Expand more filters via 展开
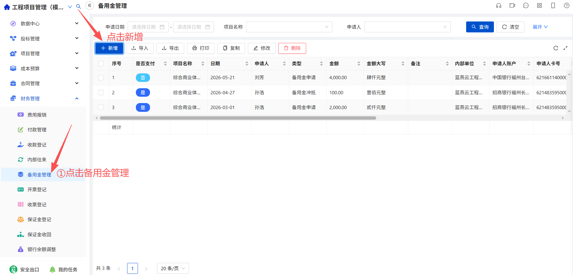 [540, 27]
